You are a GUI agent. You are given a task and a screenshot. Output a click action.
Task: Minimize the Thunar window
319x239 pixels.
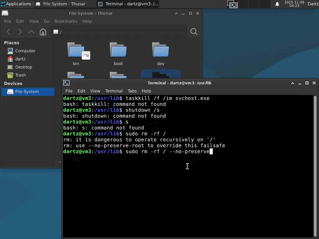point(183,13)
